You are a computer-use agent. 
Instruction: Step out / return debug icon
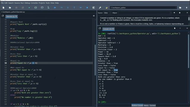(x=74, y=8)
